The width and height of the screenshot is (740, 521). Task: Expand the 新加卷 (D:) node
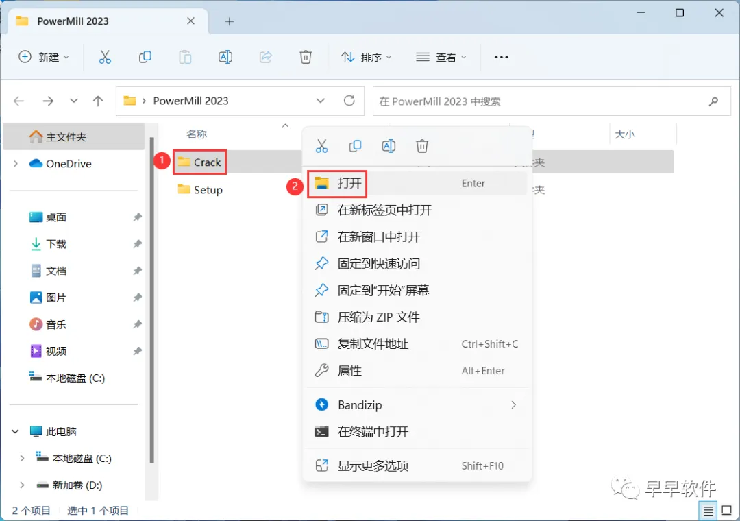[22, 485]
